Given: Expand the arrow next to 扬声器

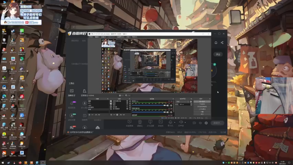Looking at the screenshot, I should (x=185, y=122).
